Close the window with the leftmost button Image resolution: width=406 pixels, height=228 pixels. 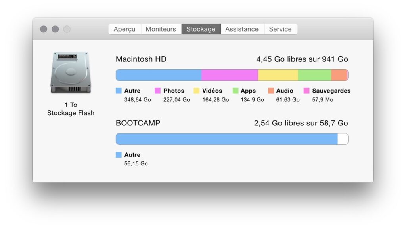pyautogui.click(x=44, y=29)
